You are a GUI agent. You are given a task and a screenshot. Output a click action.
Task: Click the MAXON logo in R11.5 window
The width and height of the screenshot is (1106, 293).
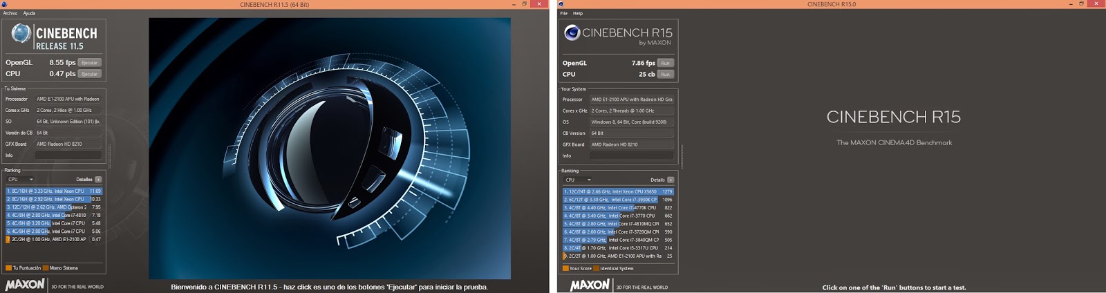25,284
